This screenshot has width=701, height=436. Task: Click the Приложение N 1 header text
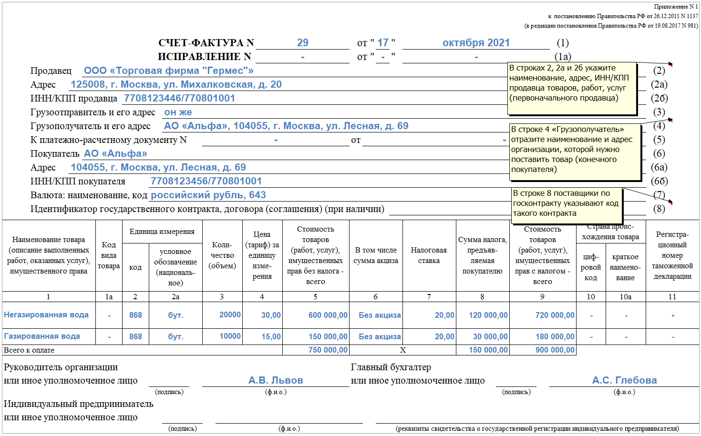tap(676, 7)
